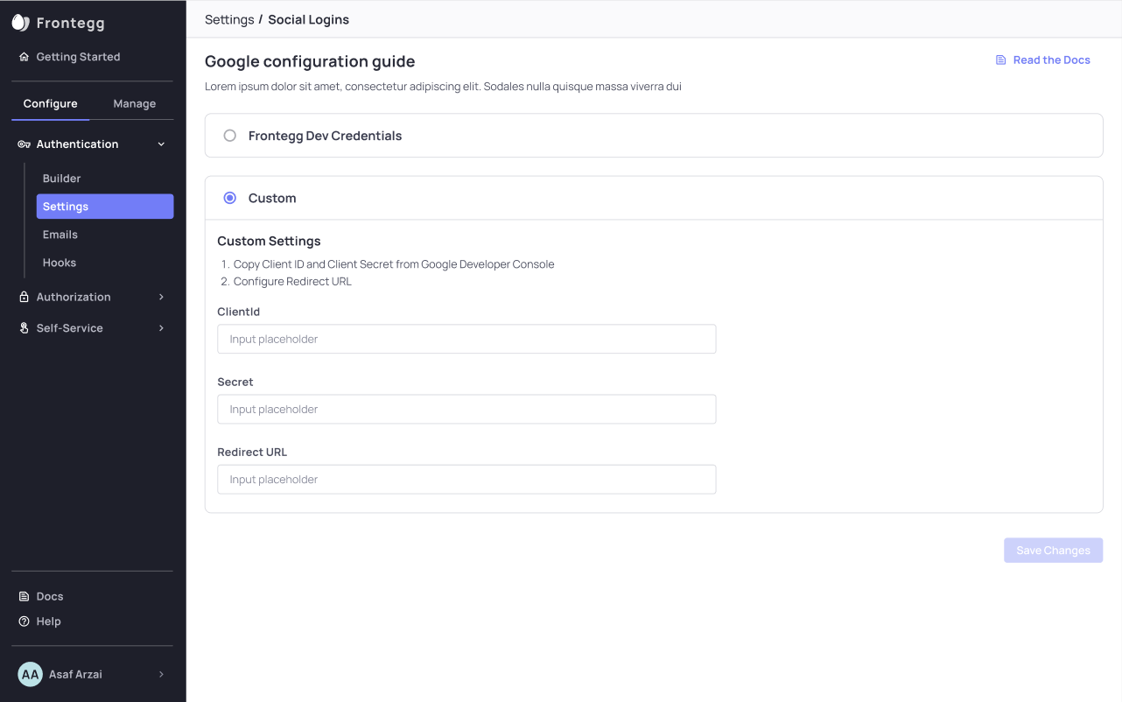Collapse the Authentication section chevron
This screenshot has height=702, width=1122.
click(161, 144)
